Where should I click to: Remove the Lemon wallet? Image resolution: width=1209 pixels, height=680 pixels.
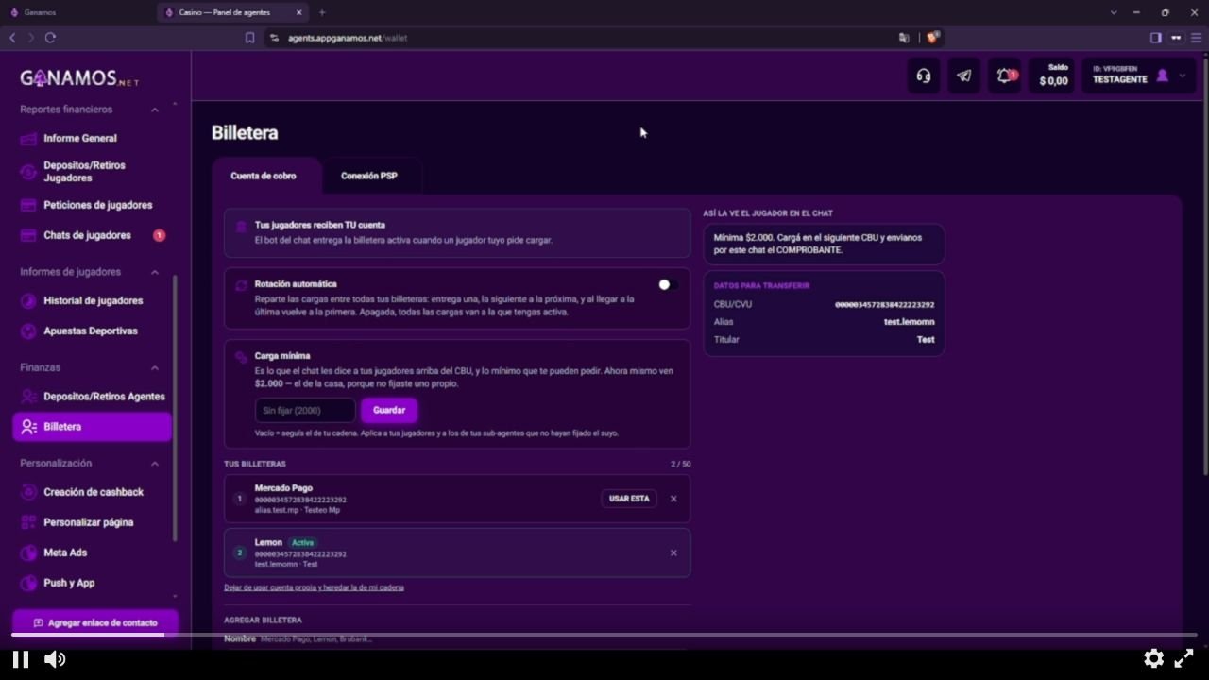tap(673, 553)
